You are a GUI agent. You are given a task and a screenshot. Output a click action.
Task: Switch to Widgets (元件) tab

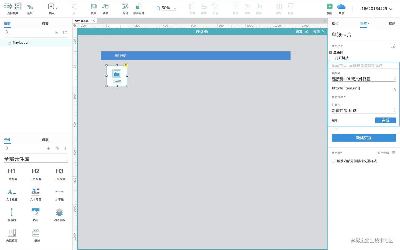7,140
